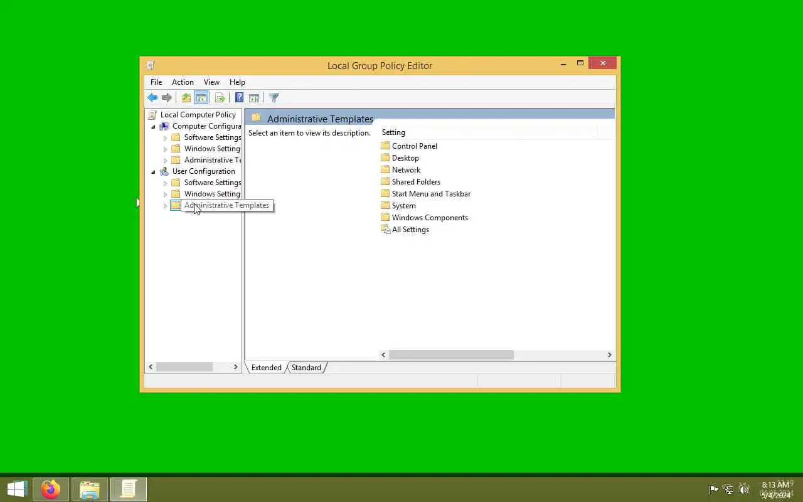Click the Control Panel folder icon in list

pyautogui.click(x=385, y=146)
